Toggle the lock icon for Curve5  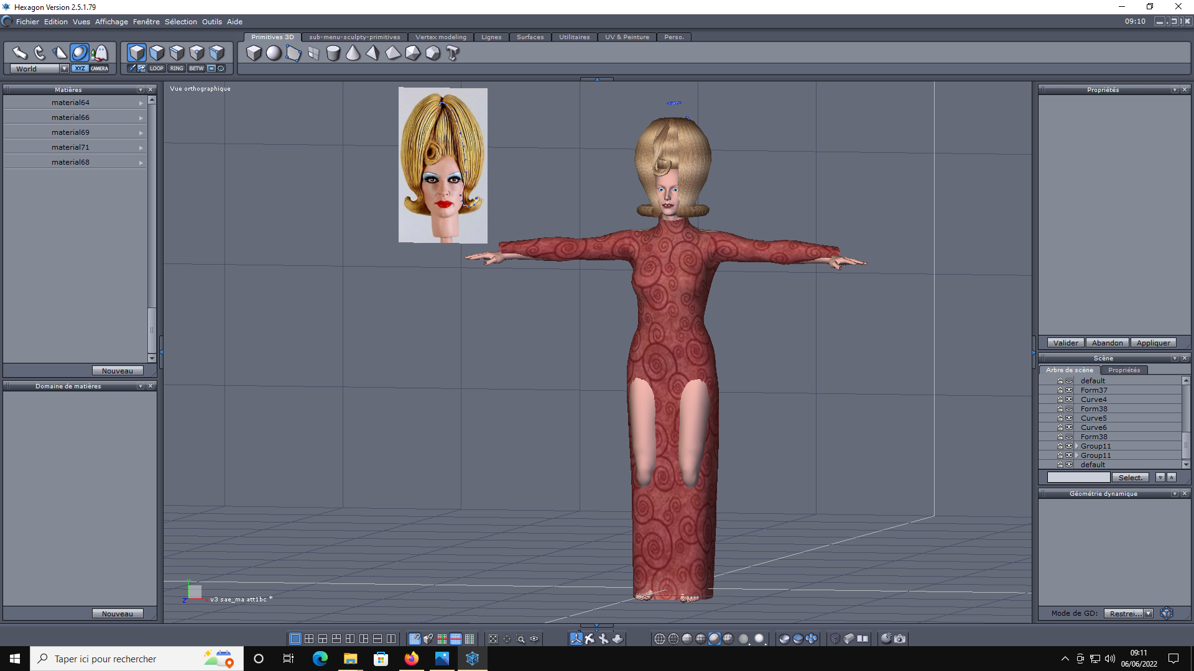tap(1060, 418)
